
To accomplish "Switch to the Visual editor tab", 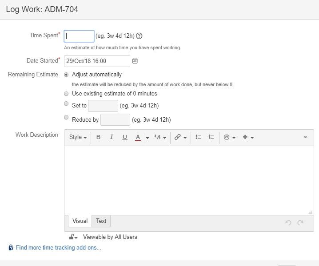I will coord(80,221).
